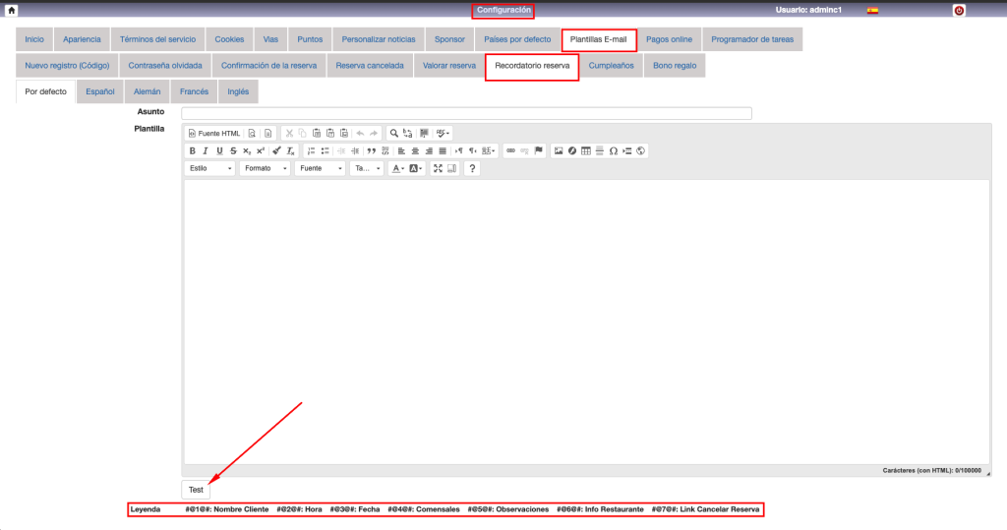The image size is (1007, 530).
Task: Open the text color picker
Action: (x=397, y=168)
